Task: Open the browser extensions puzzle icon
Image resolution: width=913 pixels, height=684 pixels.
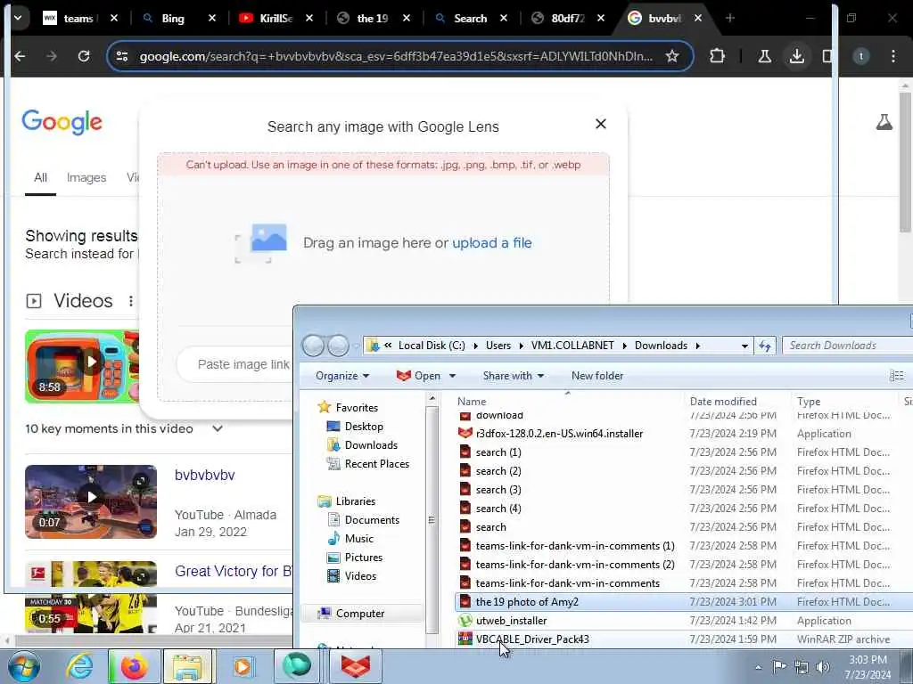Action: click(x=718, y=56)
